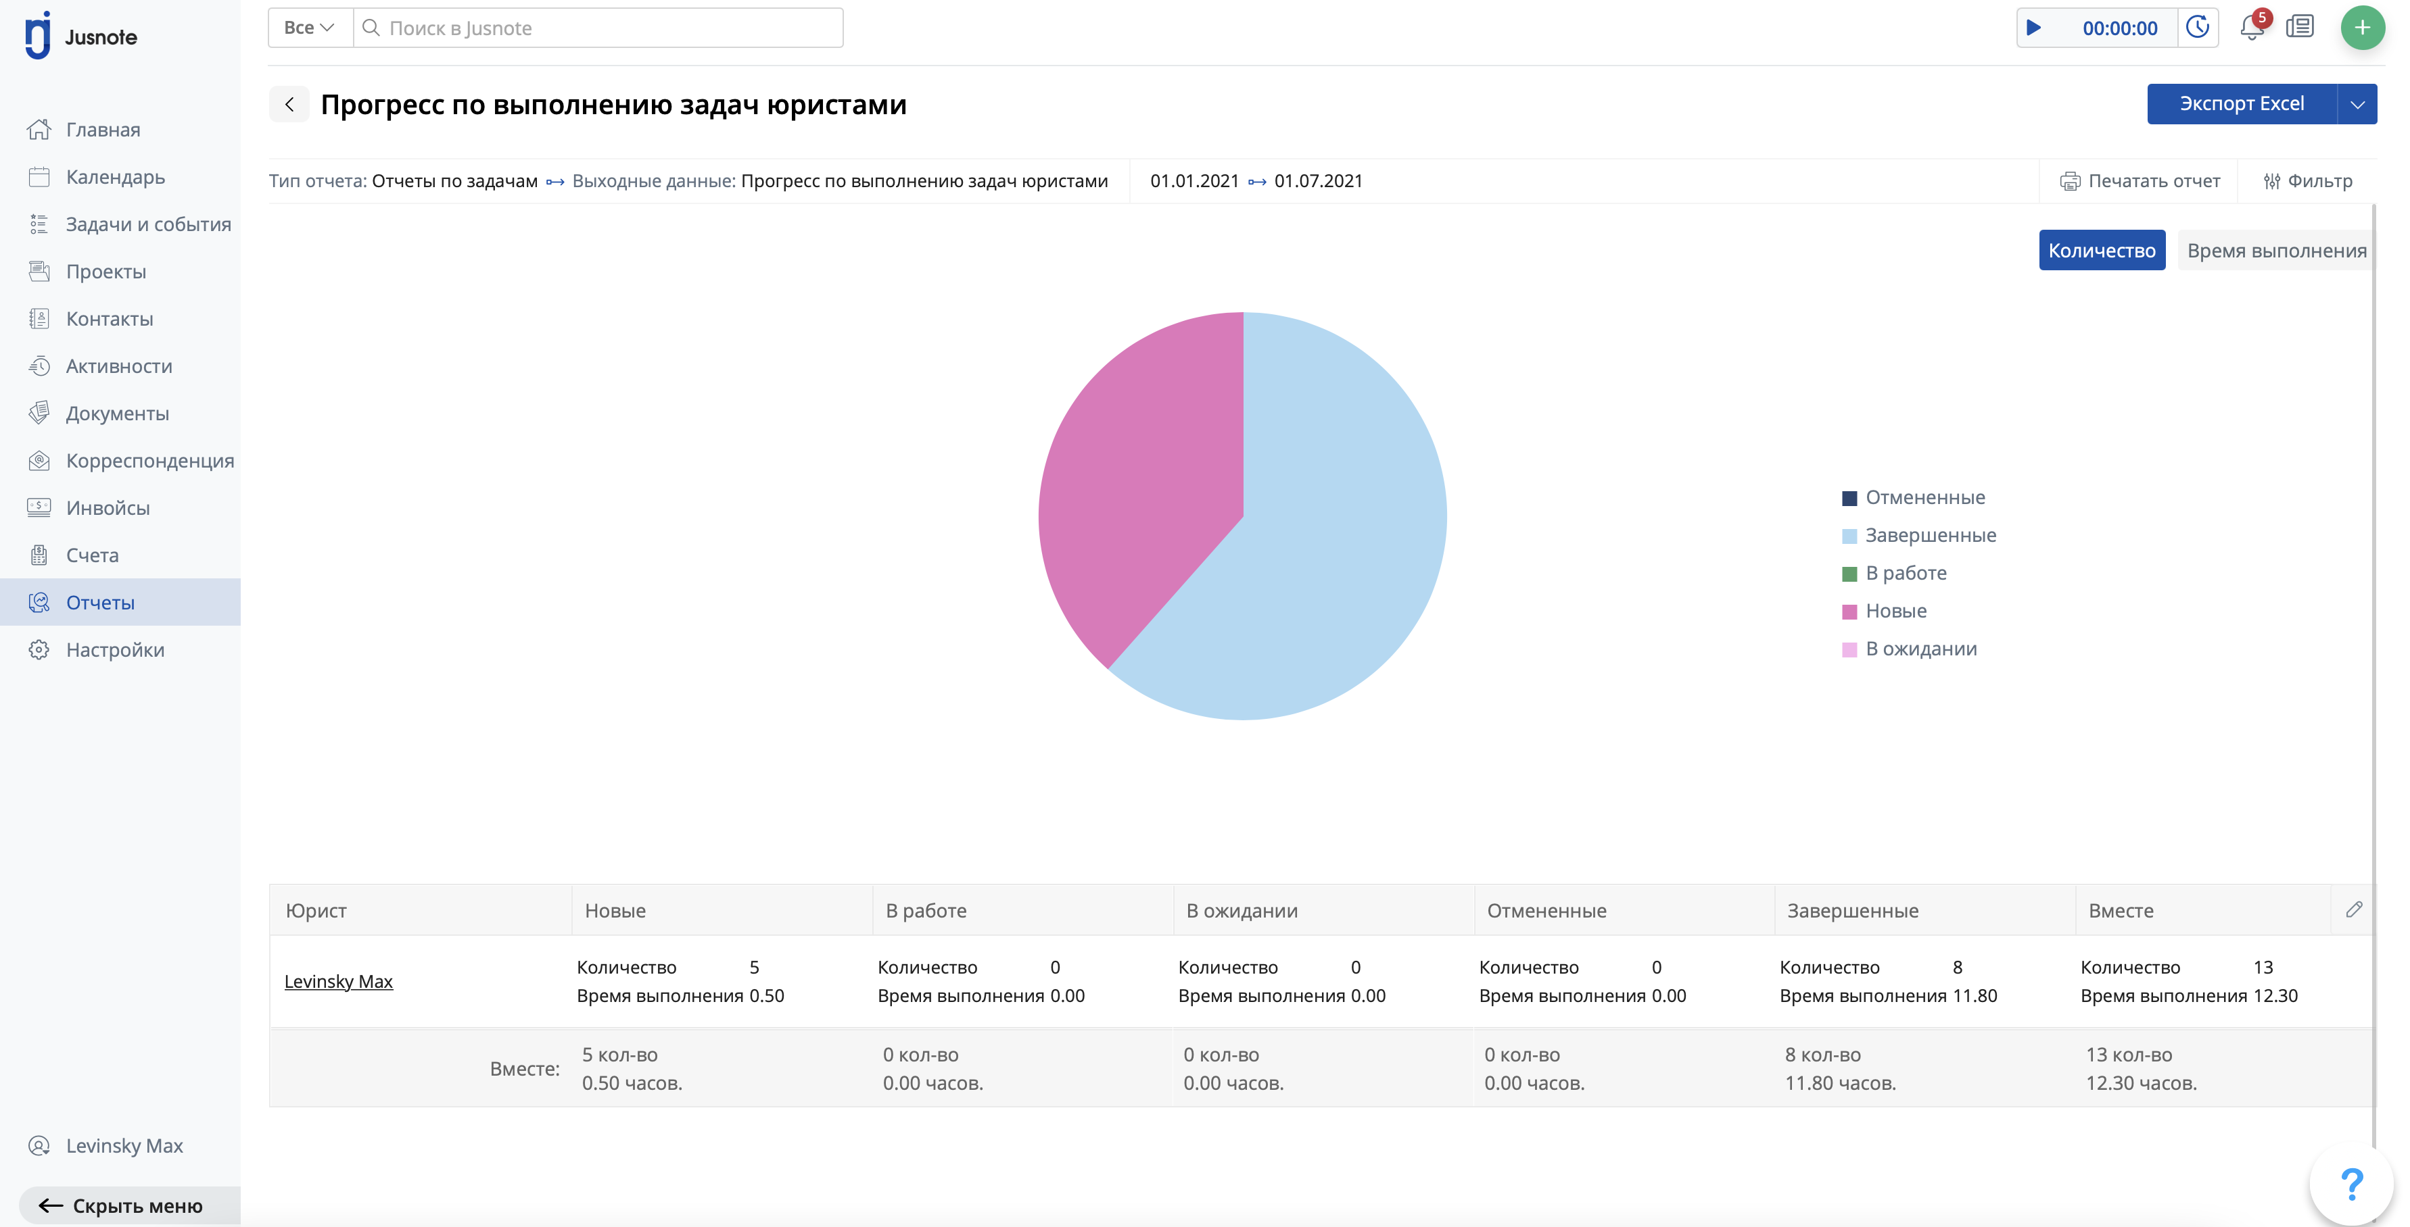Click the news feed icon in header

pos(2300,27)
